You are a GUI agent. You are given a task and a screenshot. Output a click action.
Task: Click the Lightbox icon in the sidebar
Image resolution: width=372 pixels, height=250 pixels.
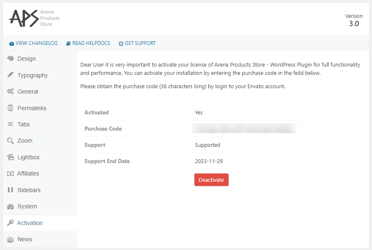point(10,157)
